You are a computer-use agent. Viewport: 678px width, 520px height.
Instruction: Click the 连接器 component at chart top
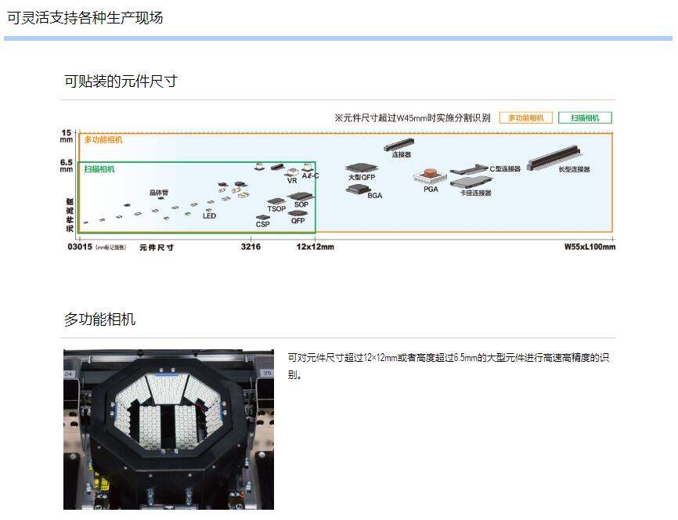[399, 145]
